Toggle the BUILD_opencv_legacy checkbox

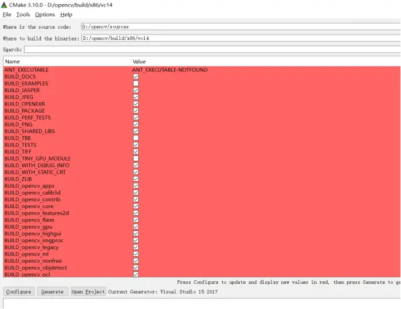pyautogui.click(x=136, y=247)
